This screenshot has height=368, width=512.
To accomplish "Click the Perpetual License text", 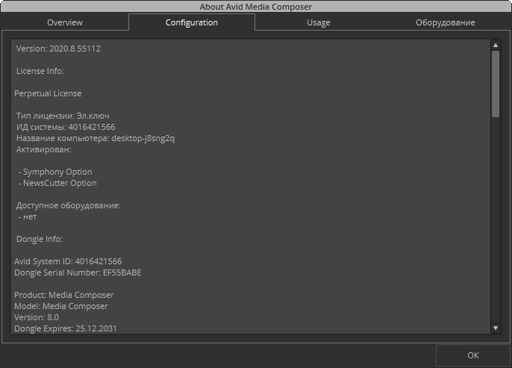I will (48, 93).
